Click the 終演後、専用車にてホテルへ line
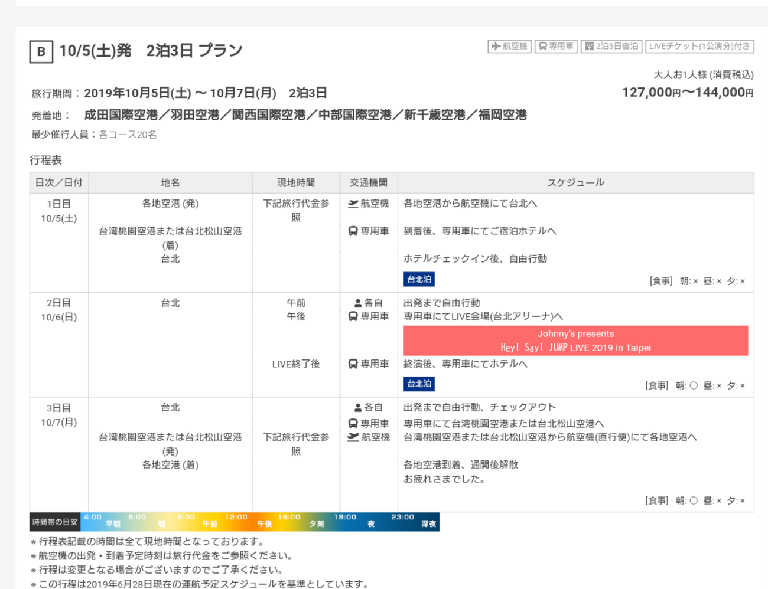The image size is (768, 589). [466, 364]
